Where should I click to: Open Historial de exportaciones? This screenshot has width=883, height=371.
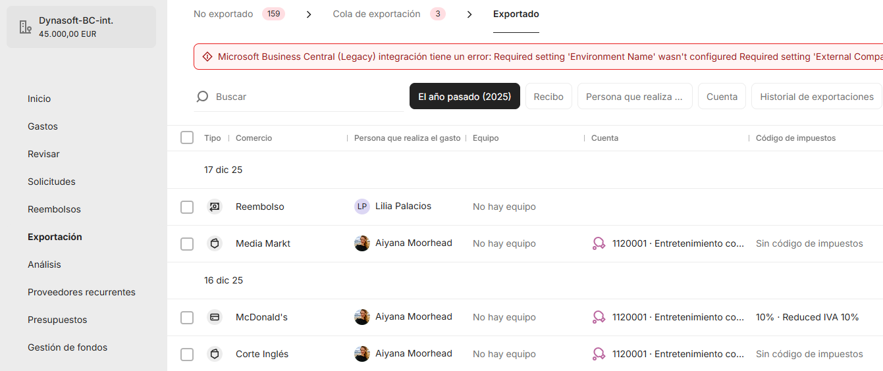(x=816, y=97)
